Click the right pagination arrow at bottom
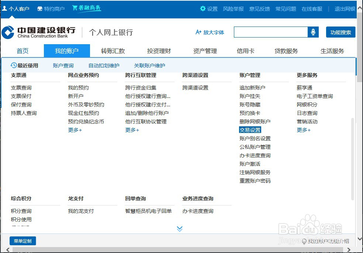Viewport: 363px width, 253px height. (x=348, y=249)
